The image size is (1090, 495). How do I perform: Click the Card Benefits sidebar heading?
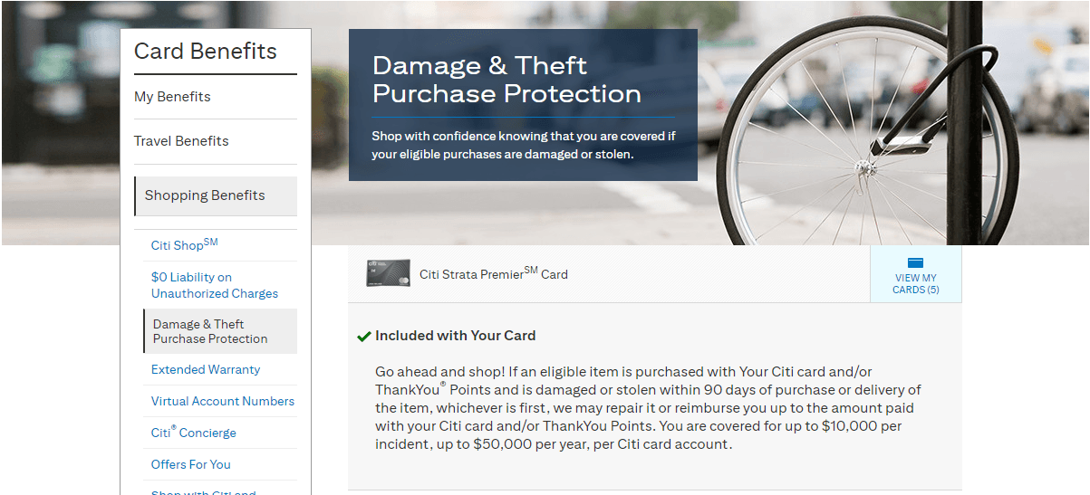tap(206, 52)
